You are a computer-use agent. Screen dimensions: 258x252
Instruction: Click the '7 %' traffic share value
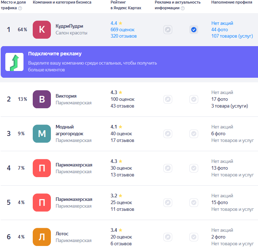coord(21,168)
